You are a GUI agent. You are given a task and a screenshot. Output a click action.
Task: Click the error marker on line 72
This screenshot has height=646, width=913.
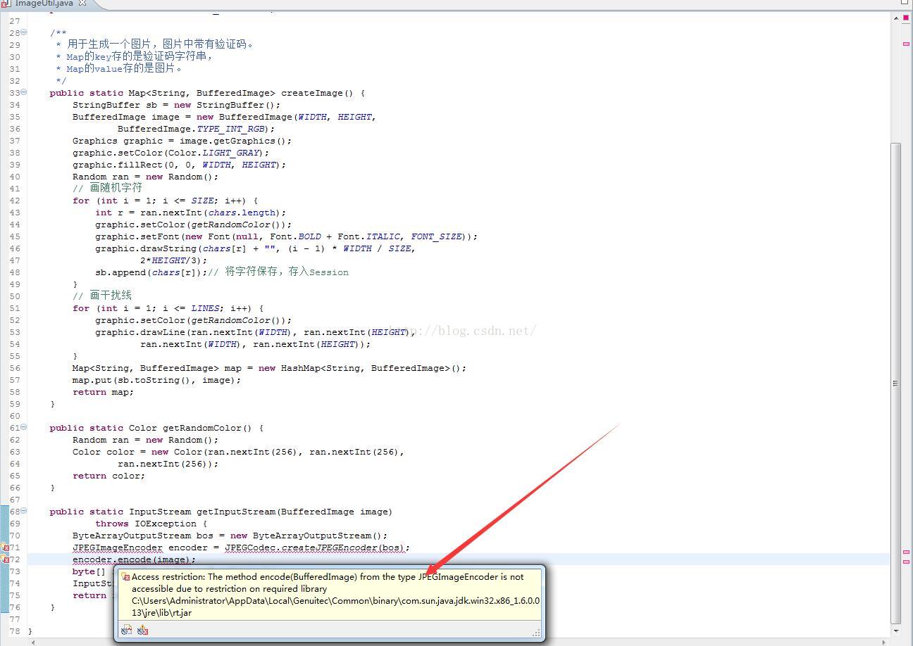[5, 559]
